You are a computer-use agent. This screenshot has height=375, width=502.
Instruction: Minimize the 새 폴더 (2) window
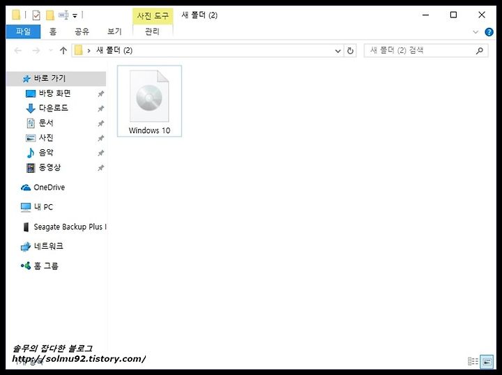click(425, 15)
